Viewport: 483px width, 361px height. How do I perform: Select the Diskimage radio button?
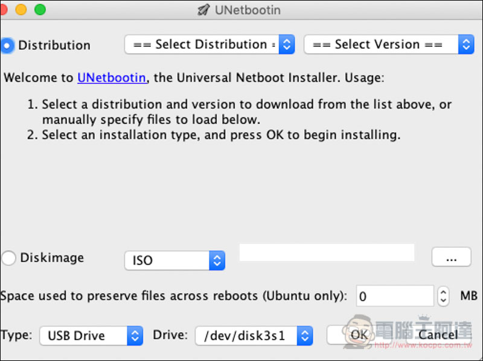(8, 258)
